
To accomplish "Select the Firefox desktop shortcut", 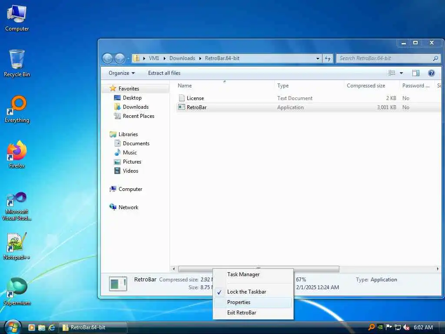I will pyautogui.click(x=17, y=154).
